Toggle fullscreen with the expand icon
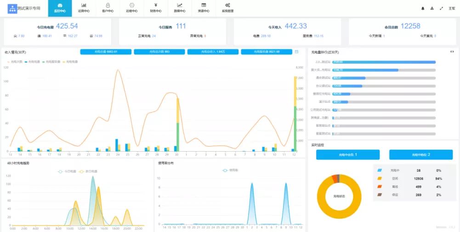This screenshot has height=232, width=460. tap(442, 8)
